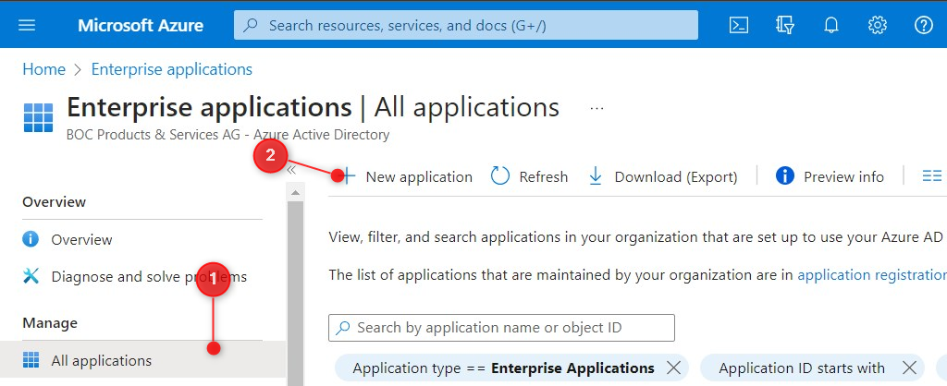Click the Refresh toolbar button
The height and width of the screenshot is (386, 947).
(x=529, y=176)
